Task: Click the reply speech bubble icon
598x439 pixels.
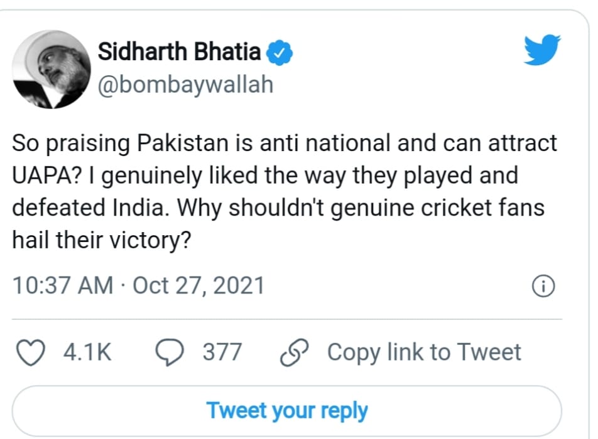Action: coord(170,352)
